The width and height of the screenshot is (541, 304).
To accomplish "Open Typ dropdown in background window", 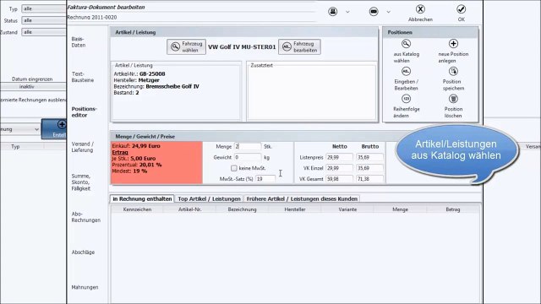I will coord(44,8).
